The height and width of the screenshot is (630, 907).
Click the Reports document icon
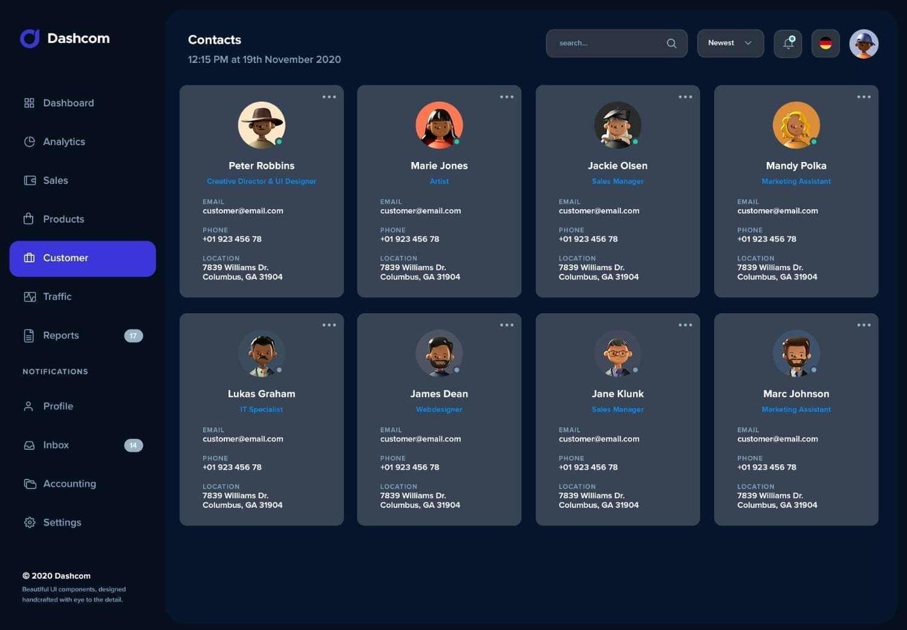point(28,336)
